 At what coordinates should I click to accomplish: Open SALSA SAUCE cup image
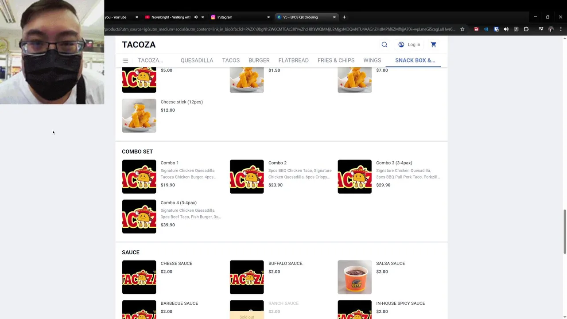(354, 277)
